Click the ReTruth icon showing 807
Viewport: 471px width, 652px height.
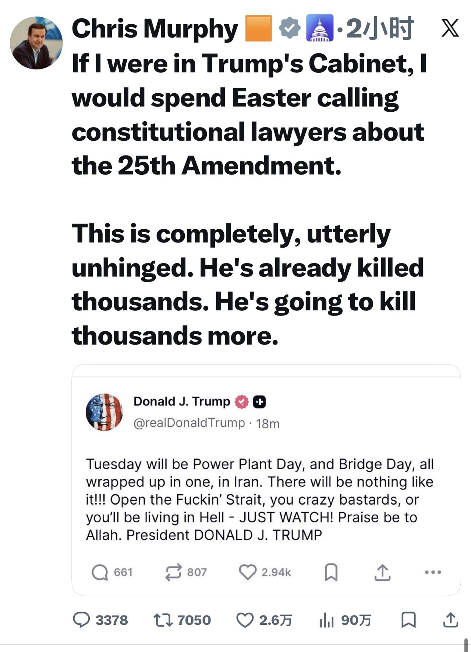(x=173, y=572)
